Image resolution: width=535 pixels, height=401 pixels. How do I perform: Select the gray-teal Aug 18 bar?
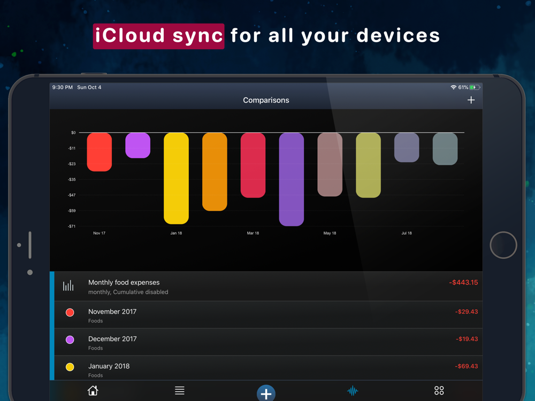(x=445, y=149)
